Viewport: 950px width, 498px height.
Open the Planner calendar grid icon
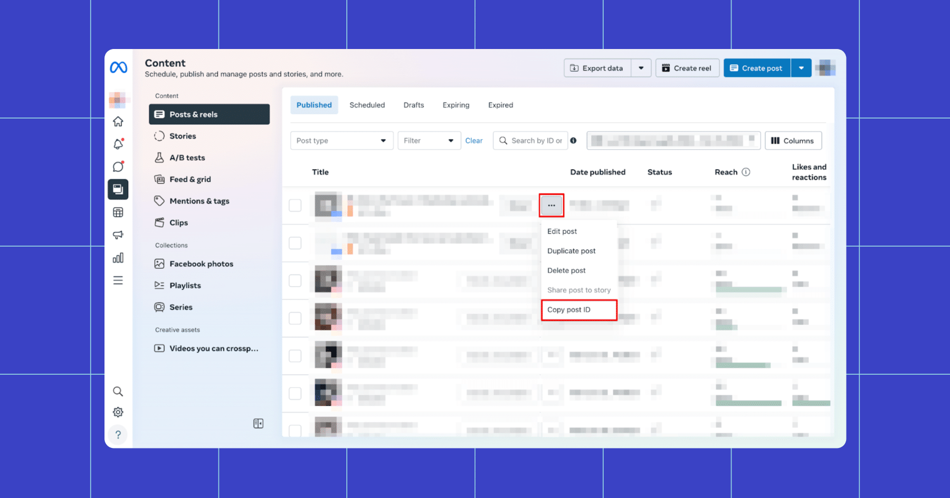click(x=118, y=212)
